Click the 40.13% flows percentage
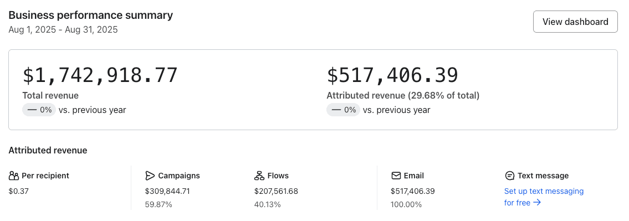The image size is (629, 221). pos(268,204)
